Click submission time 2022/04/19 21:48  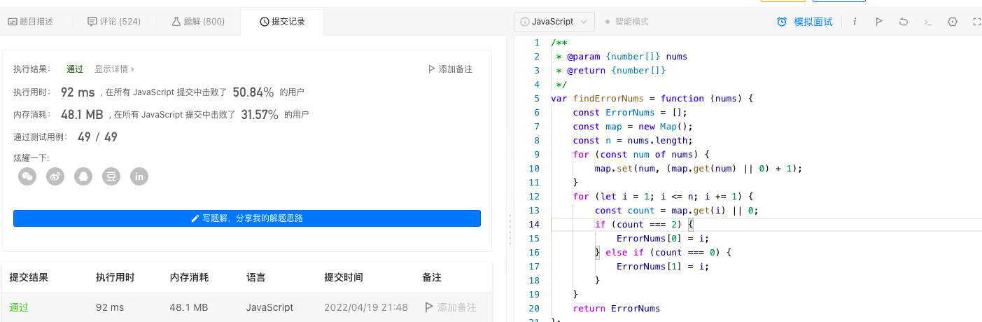click(366, 307)
